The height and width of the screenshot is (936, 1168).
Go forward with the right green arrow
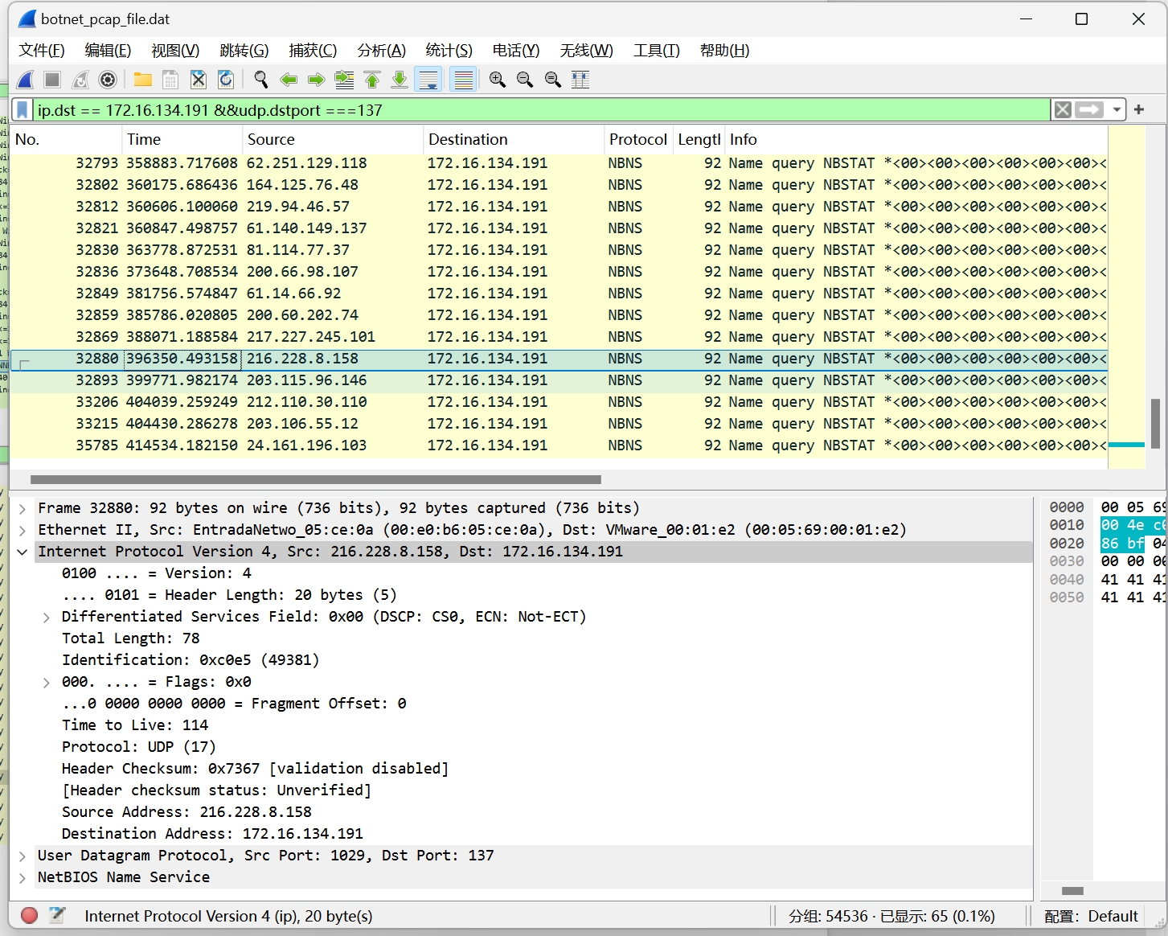317,80
